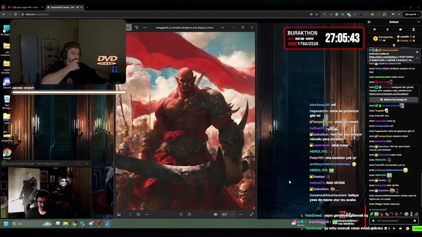This screenshot has width=422, height=237.
Task: Expand the pinned message chevron
Action: point(417,58)
